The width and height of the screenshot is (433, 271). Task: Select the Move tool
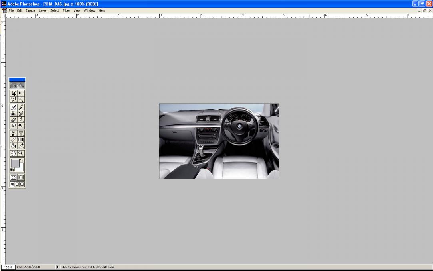[x=21, y=93]
